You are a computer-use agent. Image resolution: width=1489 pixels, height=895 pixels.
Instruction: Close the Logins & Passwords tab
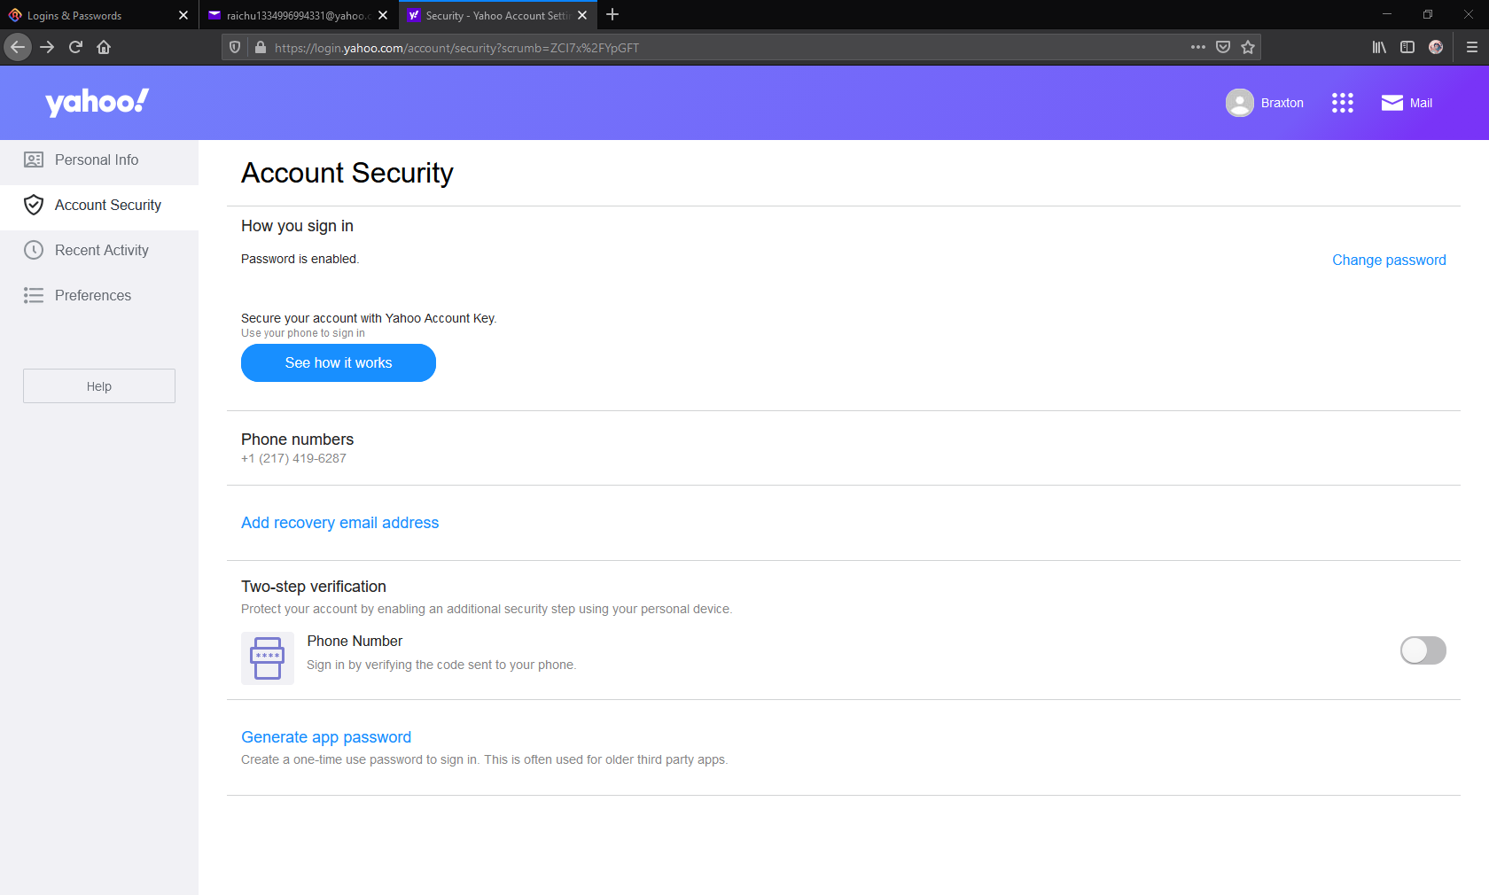pyautogui.click(x=183, y=15)
